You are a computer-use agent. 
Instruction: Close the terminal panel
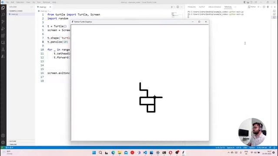click(x=275, y=7)
